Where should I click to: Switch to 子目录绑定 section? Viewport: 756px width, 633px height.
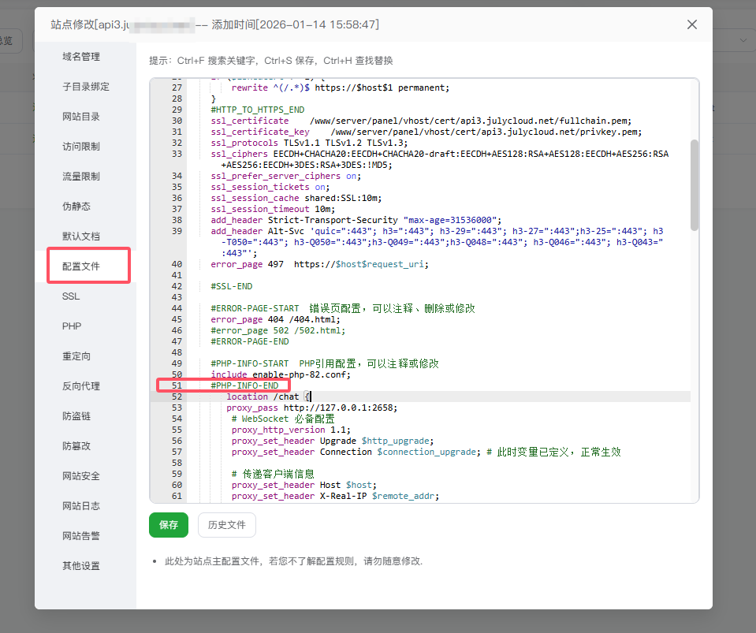click(86, 87)
